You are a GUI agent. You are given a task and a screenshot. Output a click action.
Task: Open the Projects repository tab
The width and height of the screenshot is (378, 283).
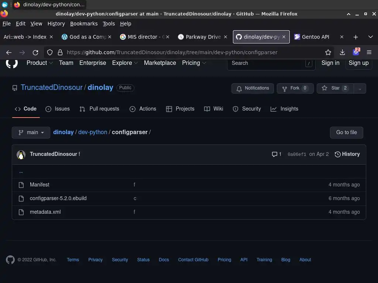(x=180, y=109)
